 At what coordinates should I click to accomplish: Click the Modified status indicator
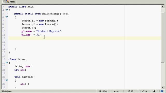pos(103,91)
